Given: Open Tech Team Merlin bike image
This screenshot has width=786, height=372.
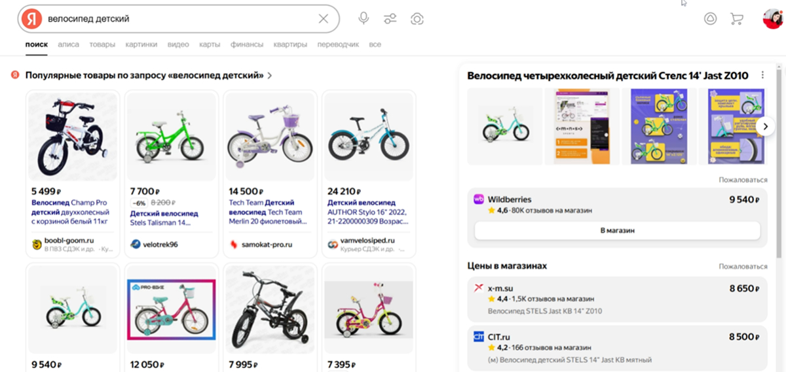Looking at the screenshot, I should pyautogui.click(x=270, y=137).
